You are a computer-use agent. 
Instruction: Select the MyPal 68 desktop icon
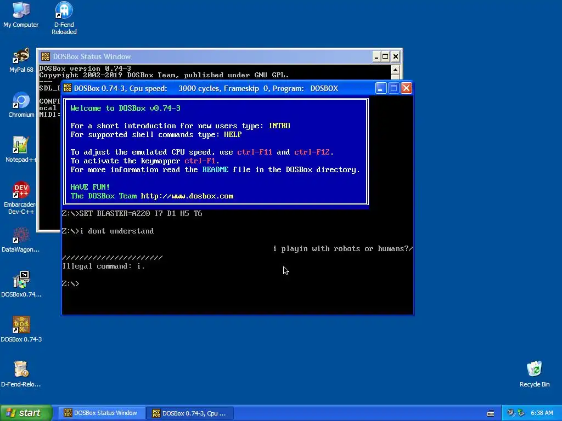(21, 60)
